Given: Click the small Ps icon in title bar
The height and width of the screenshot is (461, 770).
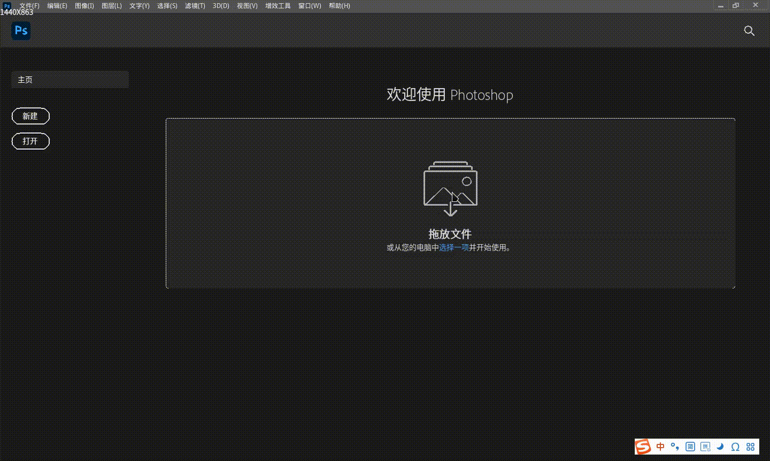Looking at the screenshot, I should pos(7,6).
